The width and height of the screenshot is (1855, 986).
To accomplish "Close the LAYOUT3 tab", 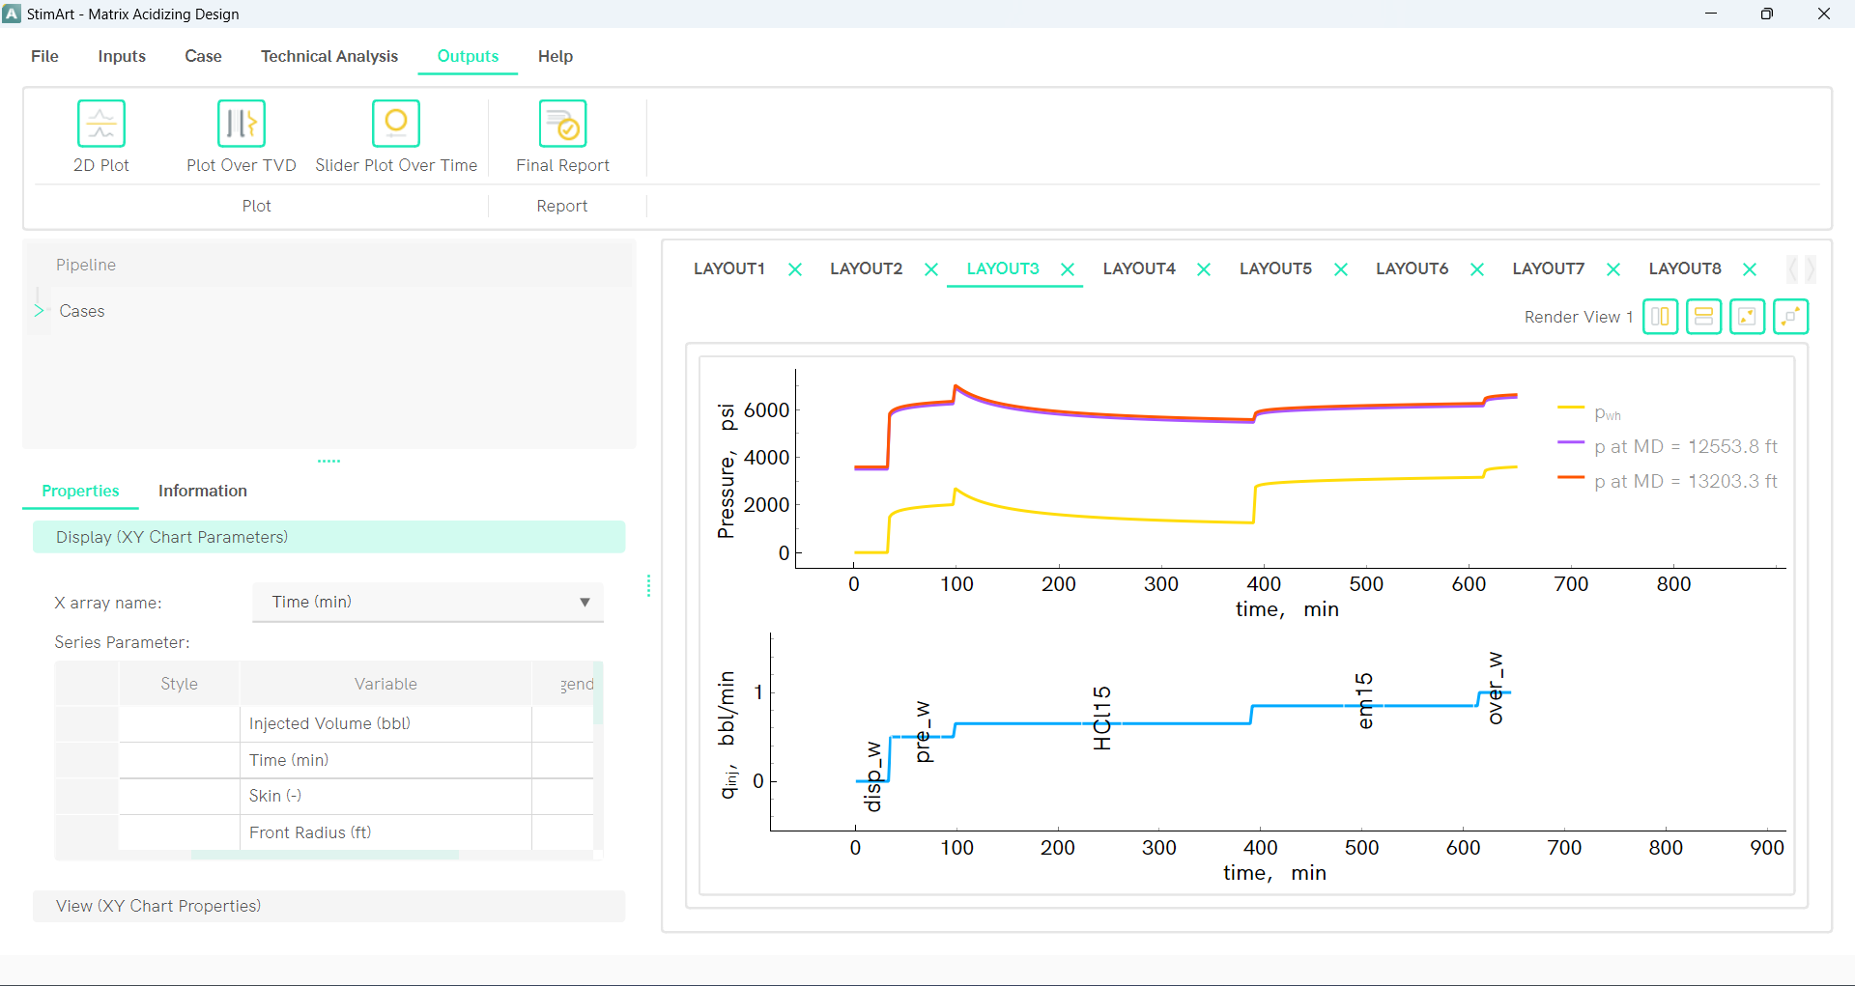I will (x=1068, y=269).
